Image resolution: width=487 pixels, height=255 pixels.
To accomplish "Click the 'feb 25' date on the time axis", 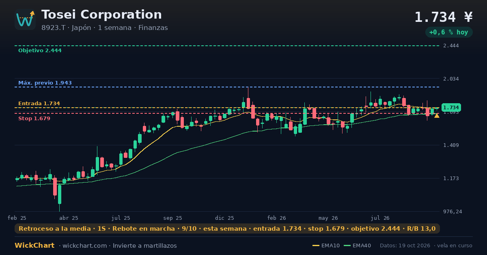I will 17,218.
